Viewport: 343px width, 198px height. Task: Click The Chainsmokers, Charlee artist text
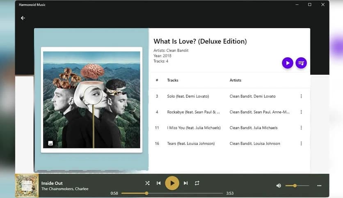65,189
